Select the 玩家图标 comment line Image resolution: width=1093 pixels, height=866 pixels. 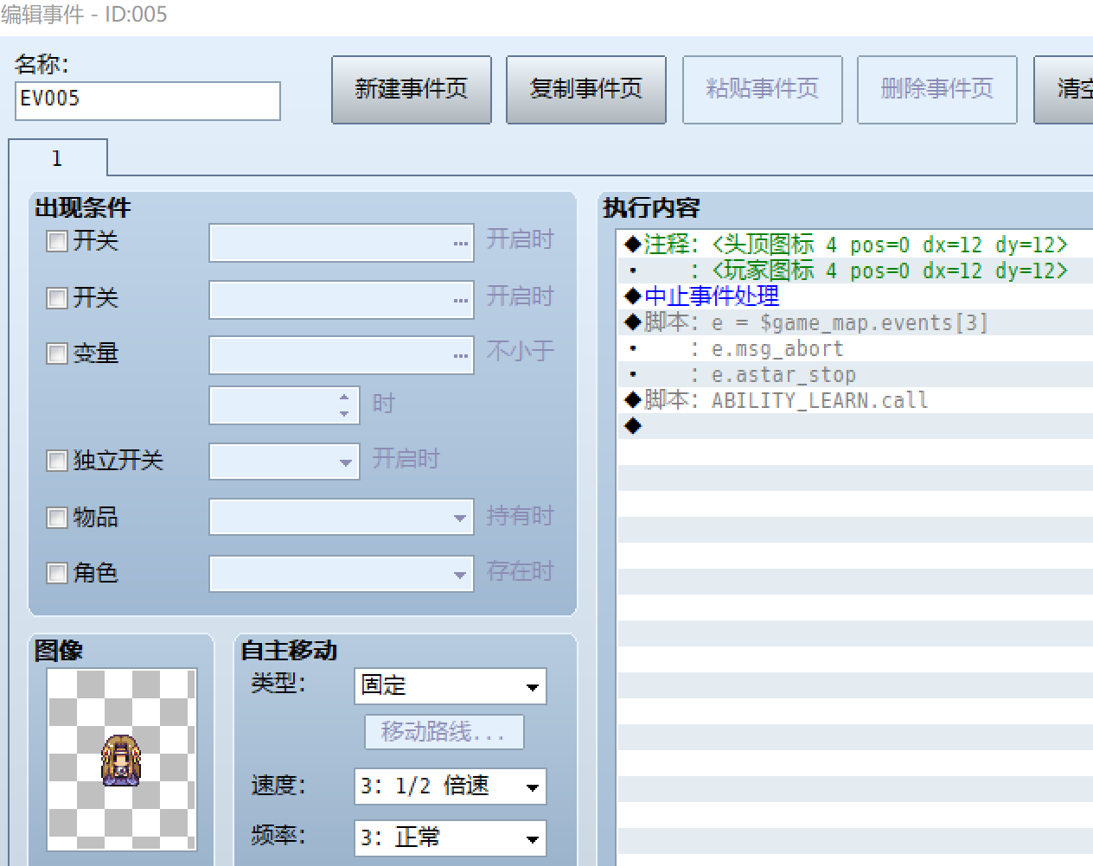(x=856, y=271)
